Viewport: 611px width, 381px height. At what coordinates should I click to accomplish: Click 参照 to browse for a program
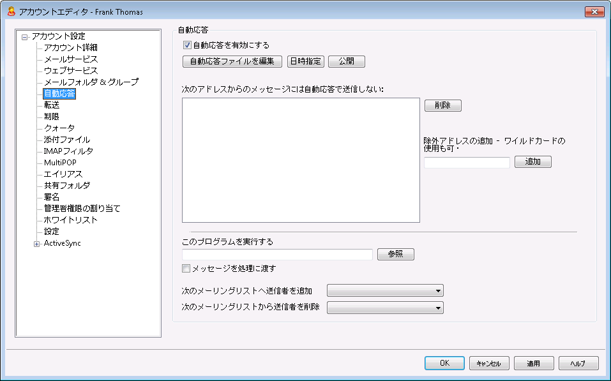(395, 255)
